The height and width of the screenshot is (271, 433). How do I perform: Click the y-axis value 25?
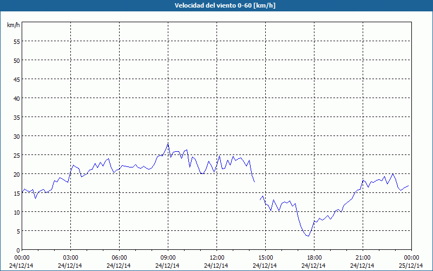[17, 155]
